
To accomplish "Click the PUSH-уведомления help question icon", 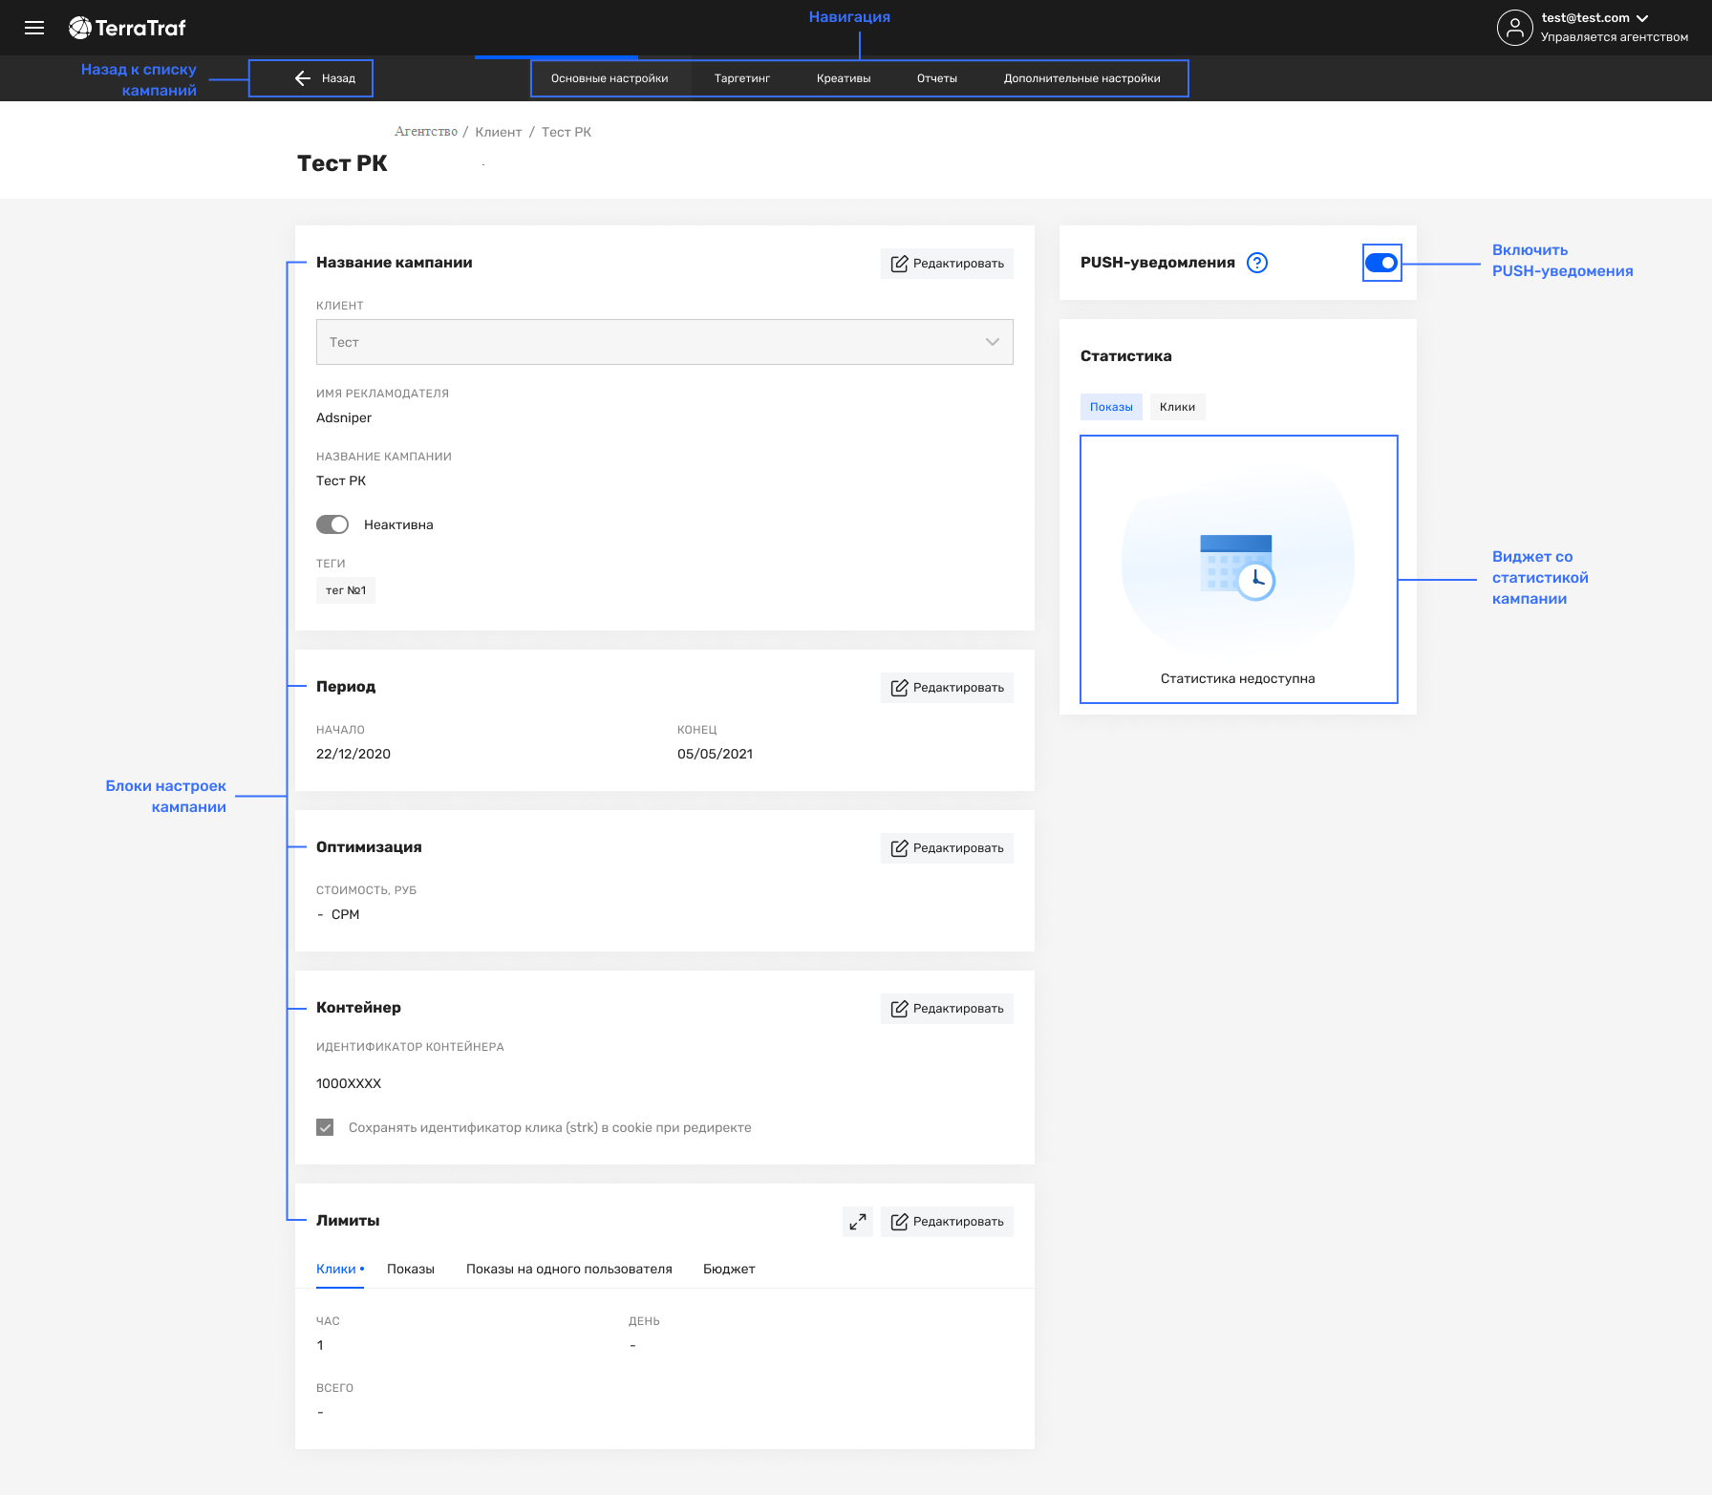I will click(1257, 263).
